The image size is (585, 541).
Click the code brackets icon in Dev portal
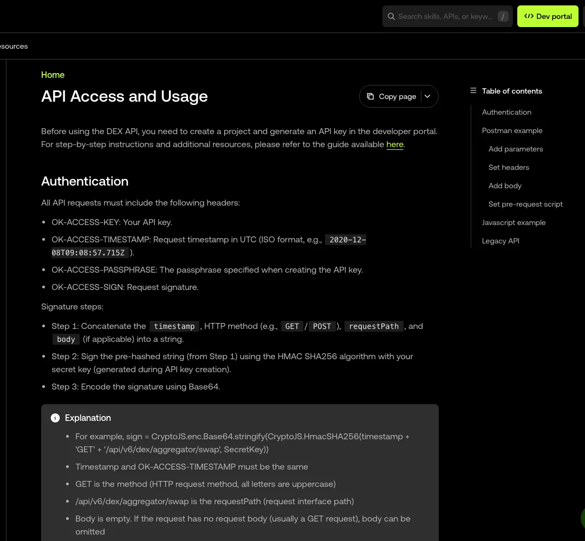click(529, 16)
